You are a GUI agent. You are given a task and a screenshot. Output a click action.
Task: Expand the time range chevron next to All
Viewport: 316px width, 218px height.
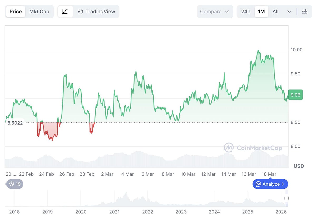[289, 12]
